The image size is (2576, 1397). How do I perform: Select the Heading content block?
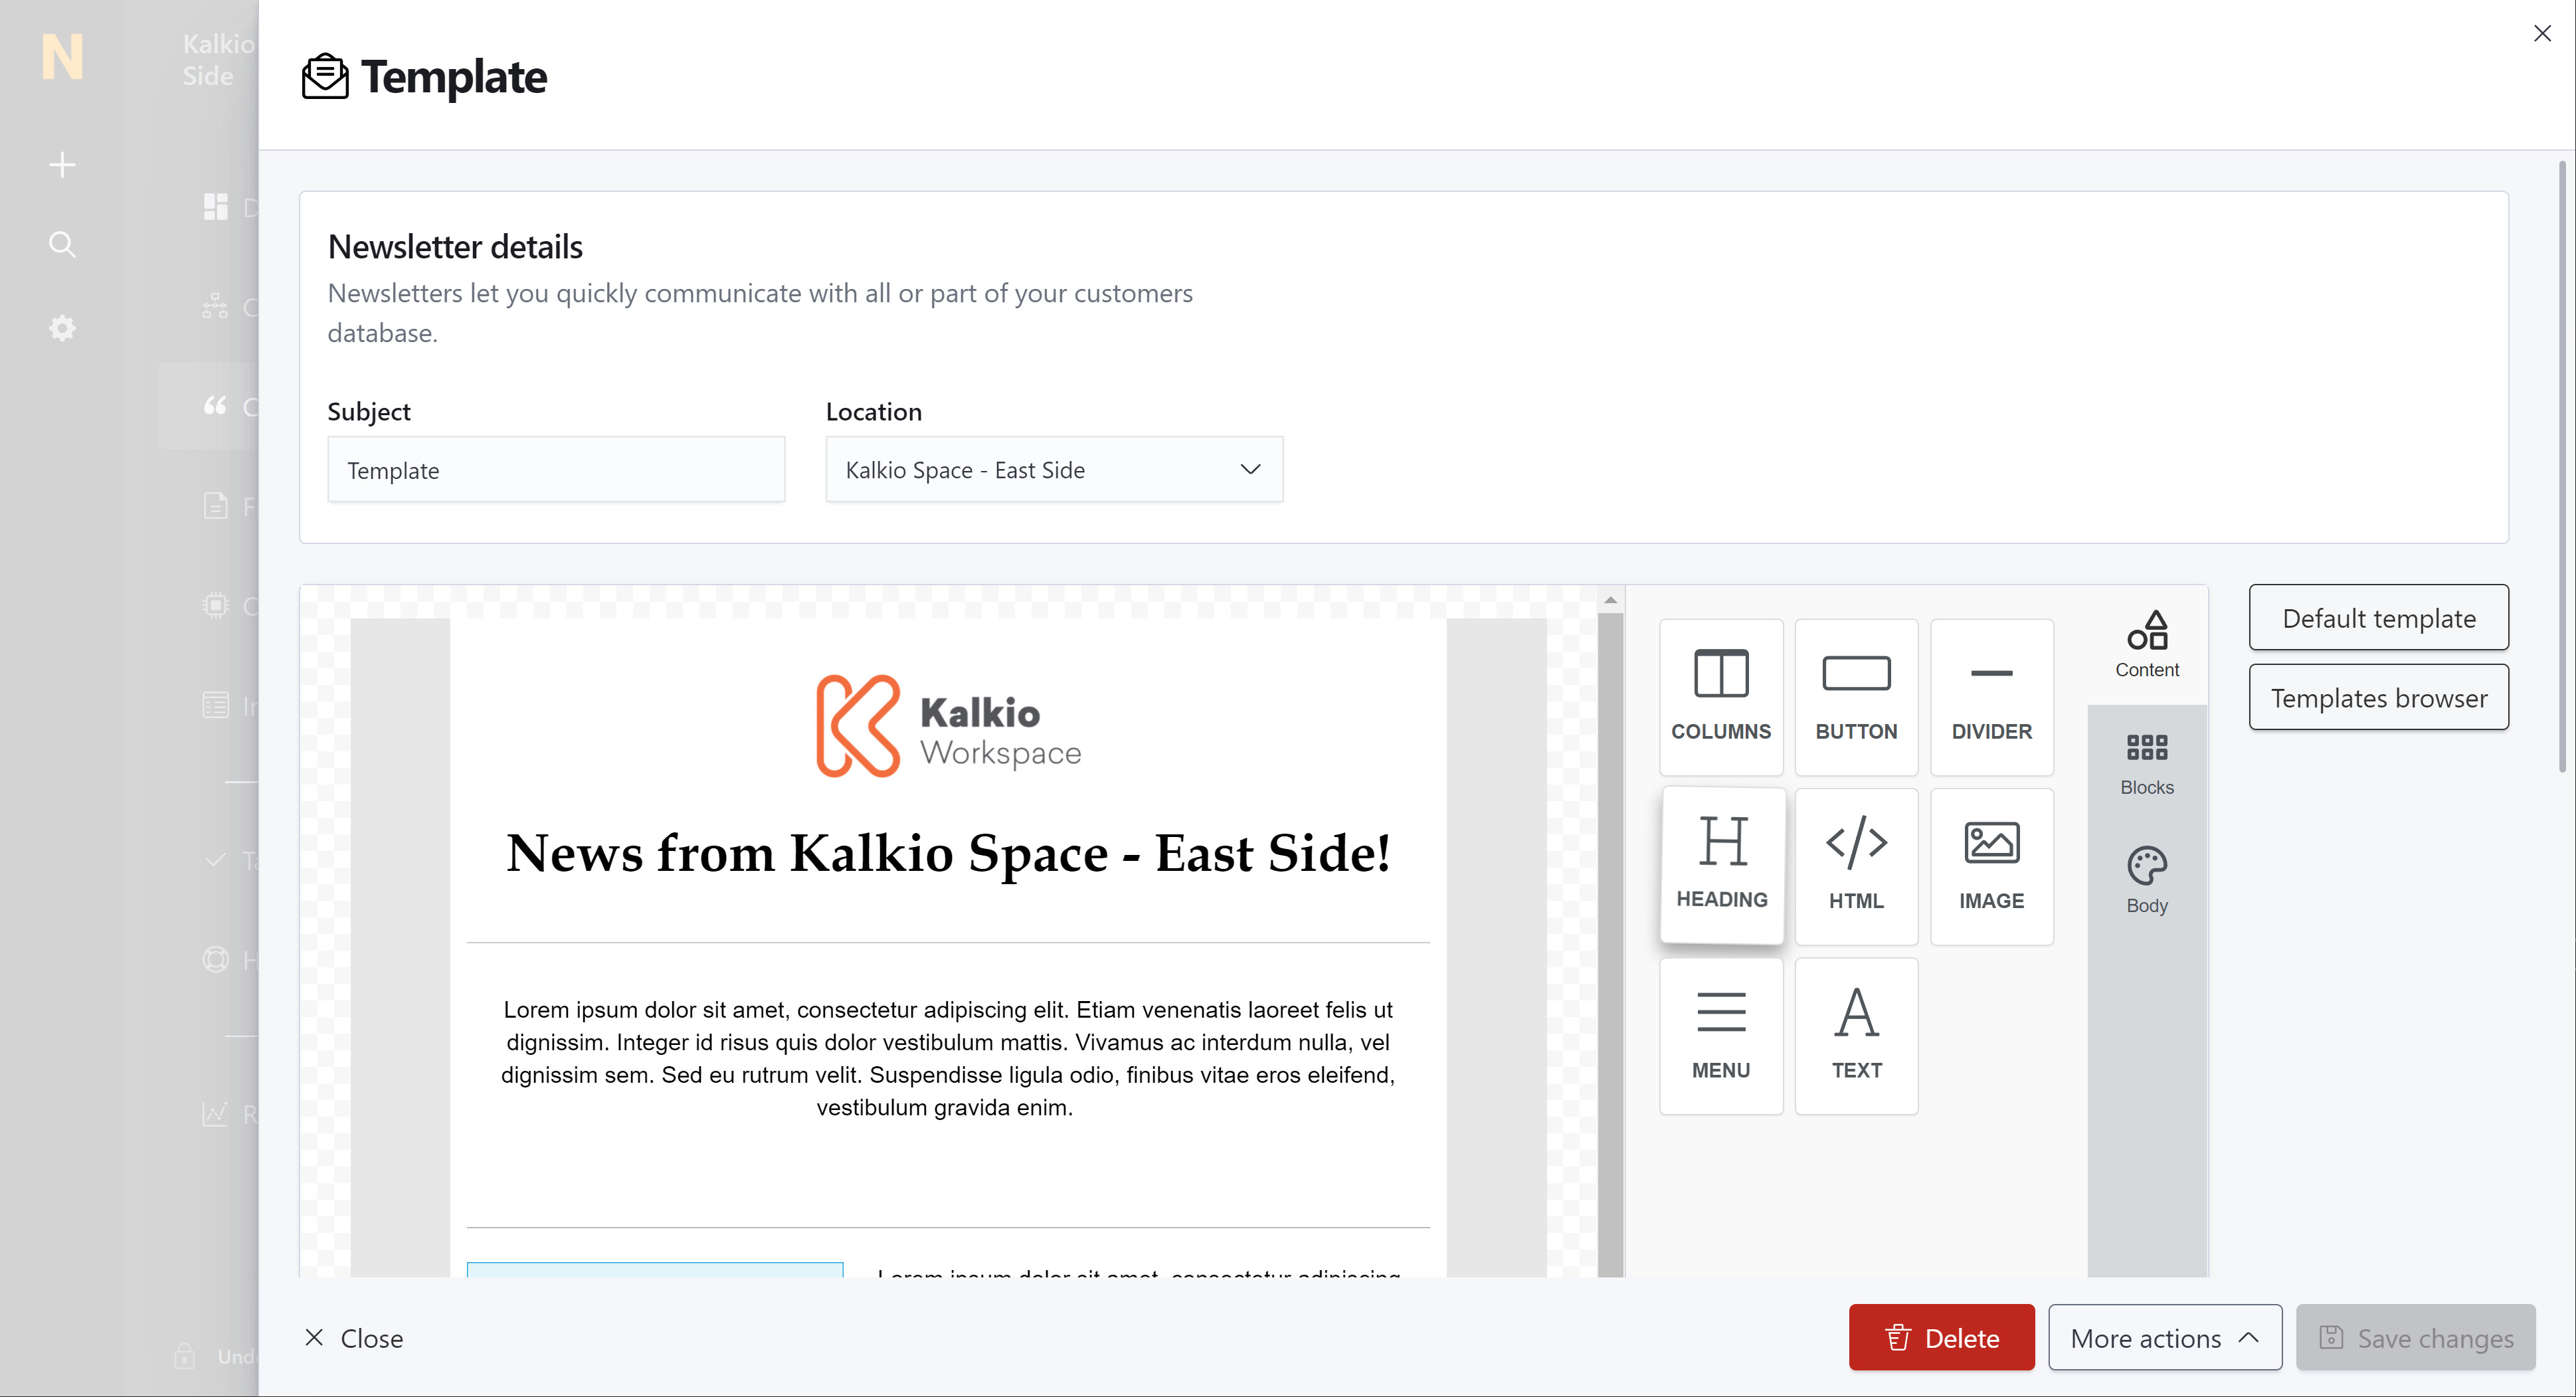(1721, 865)
